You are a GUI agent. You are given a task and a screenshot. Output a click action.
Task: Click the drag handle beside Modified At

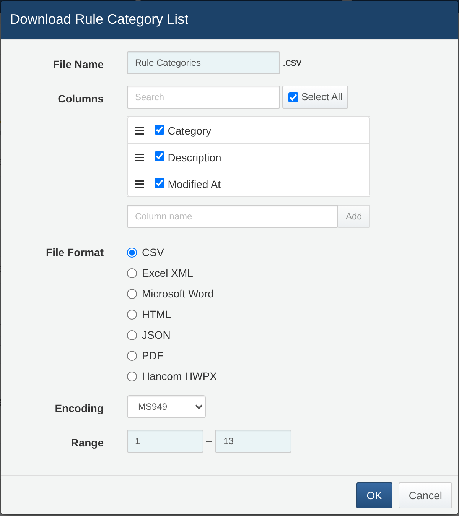(140, 184)
